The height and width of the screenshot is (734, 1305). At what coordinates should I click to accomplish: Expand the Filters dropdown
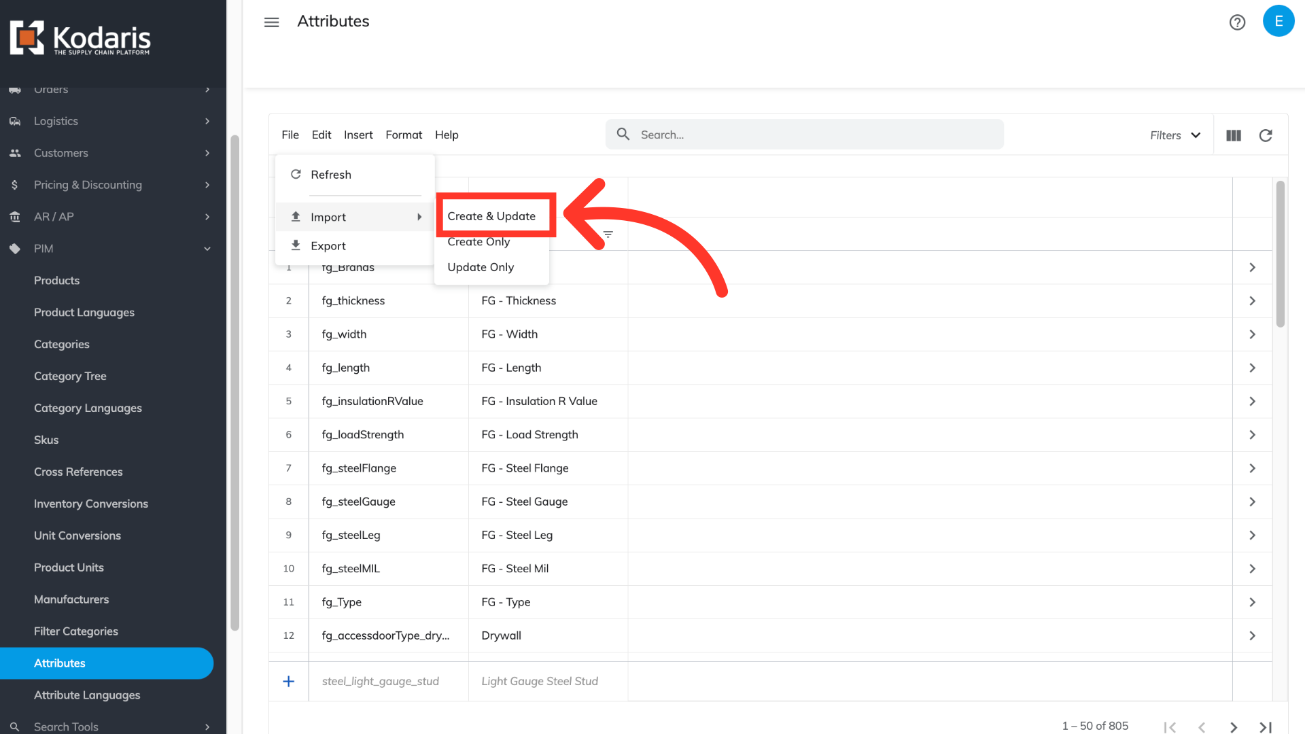tap(1175, 135)
